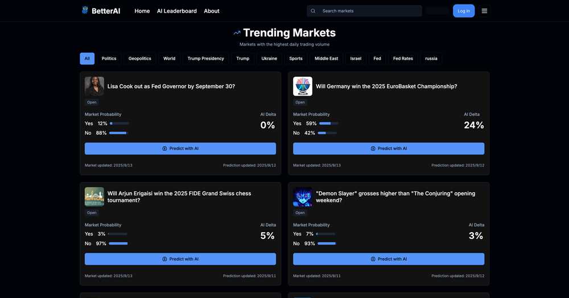This screenshot has height=298, width=569.
Task: Click the Open status badge on Lisa Cook card
Action: (x=92, y=102)
